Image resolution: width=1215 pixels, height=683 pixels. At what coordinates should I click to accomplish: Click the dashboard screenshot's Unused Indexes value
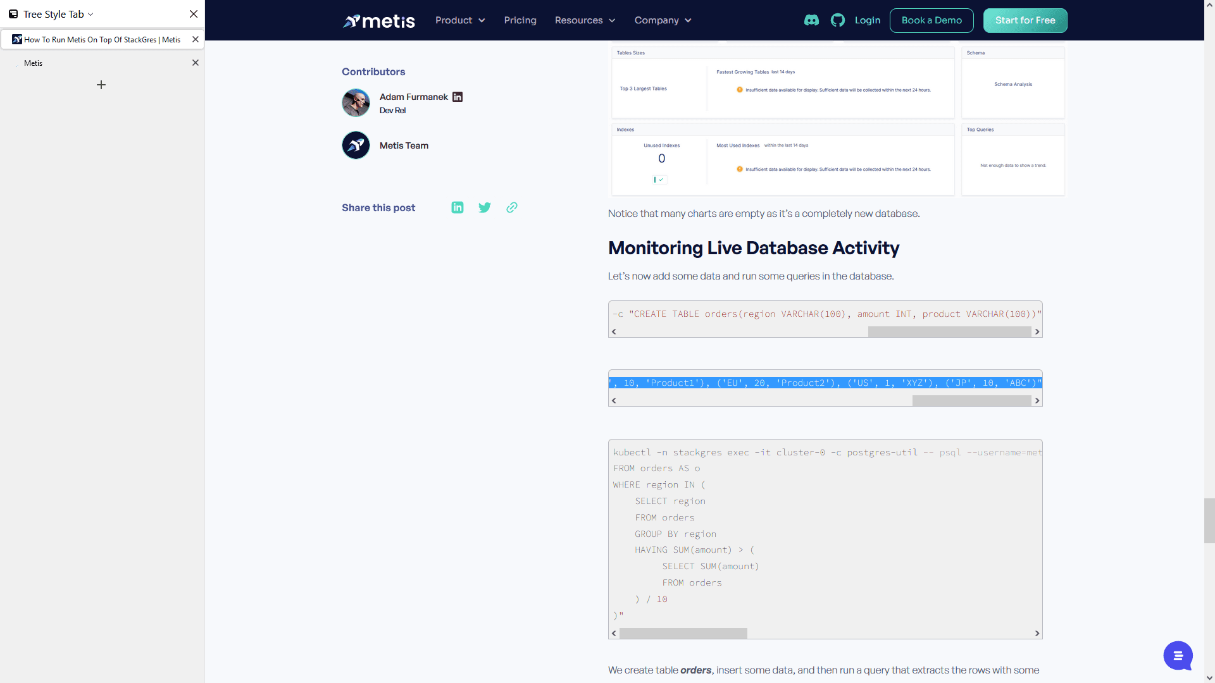(662, 159)
